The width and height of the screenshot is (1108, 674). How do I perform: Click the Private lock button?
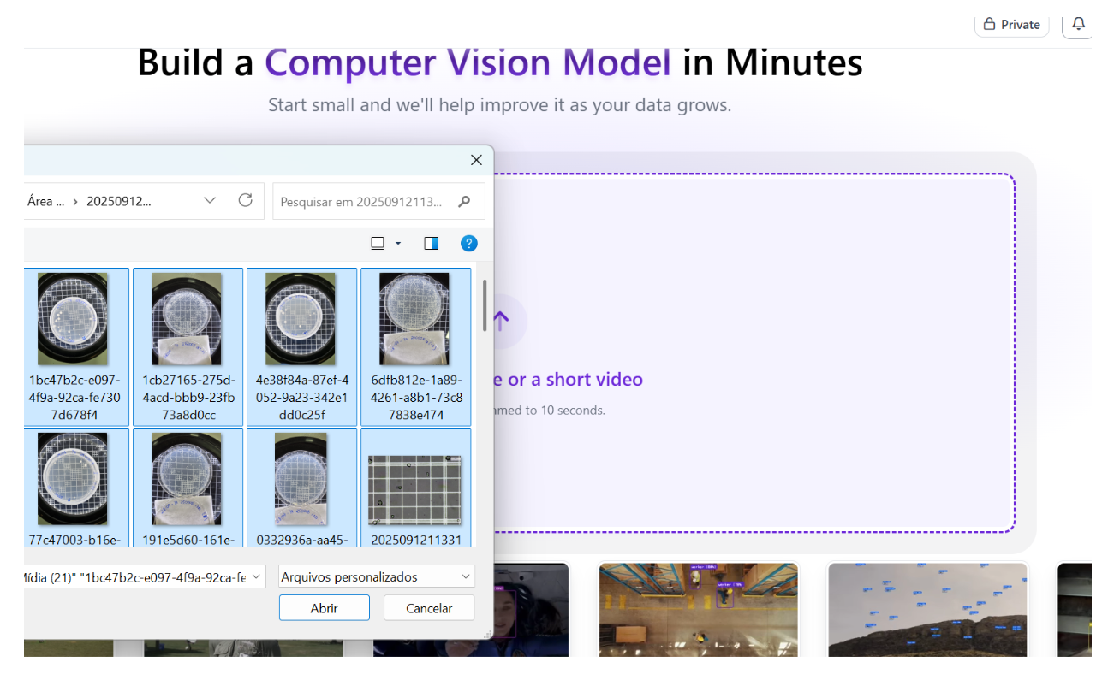(x=1011, y=25)
